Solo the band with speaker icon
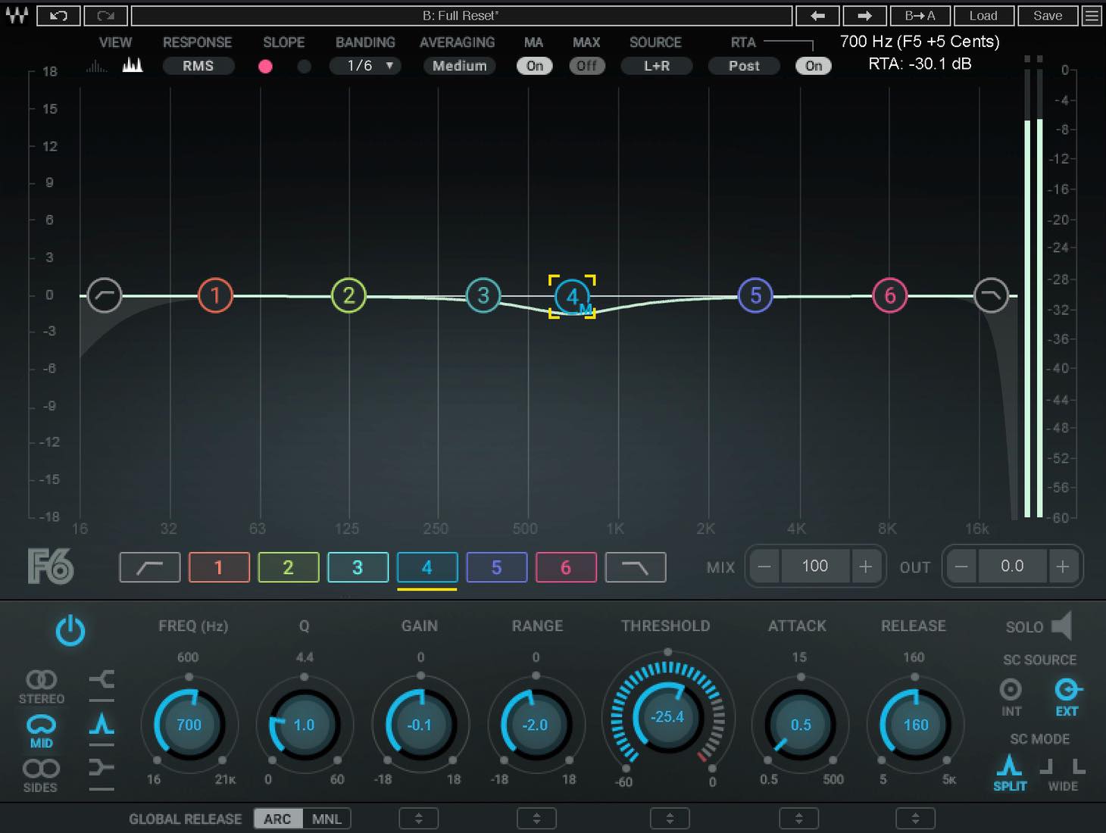The height and width of the screenshot is (833, 1106). [x=1062, y=626]
